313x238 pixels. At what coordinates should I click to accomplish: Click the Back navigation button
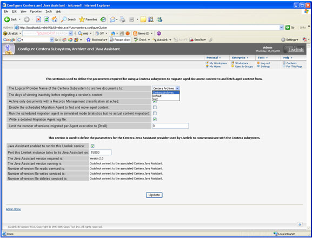10,19
